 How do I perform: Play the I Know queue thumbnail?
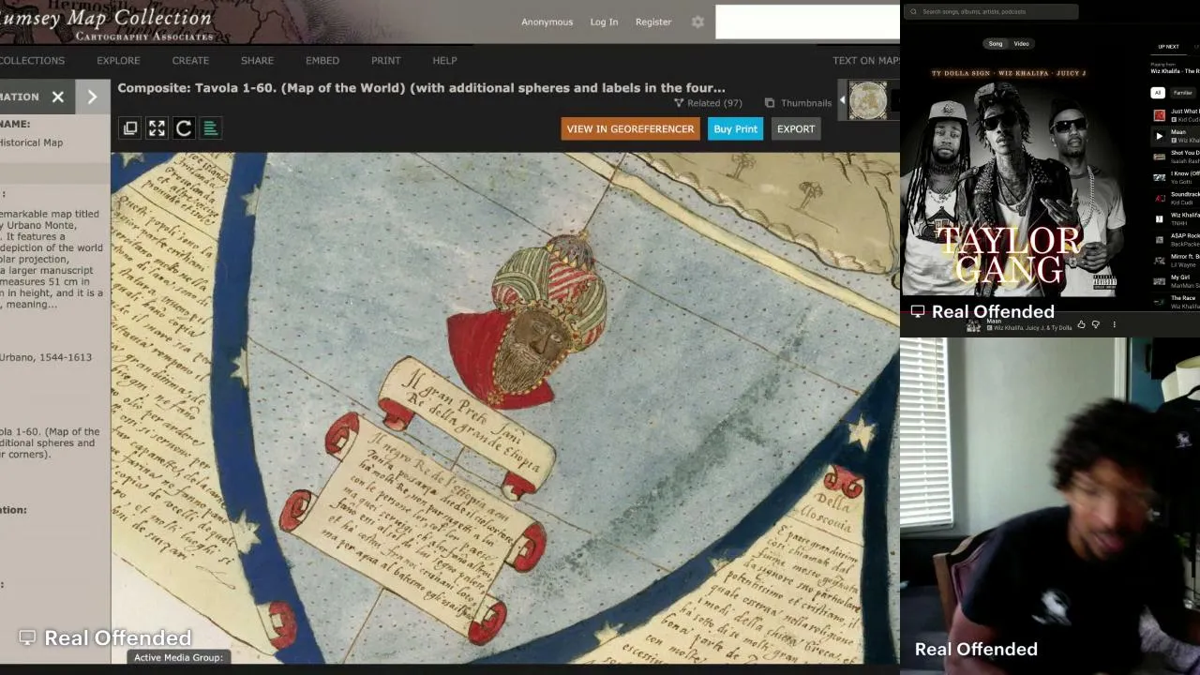tap(1160, 177)
